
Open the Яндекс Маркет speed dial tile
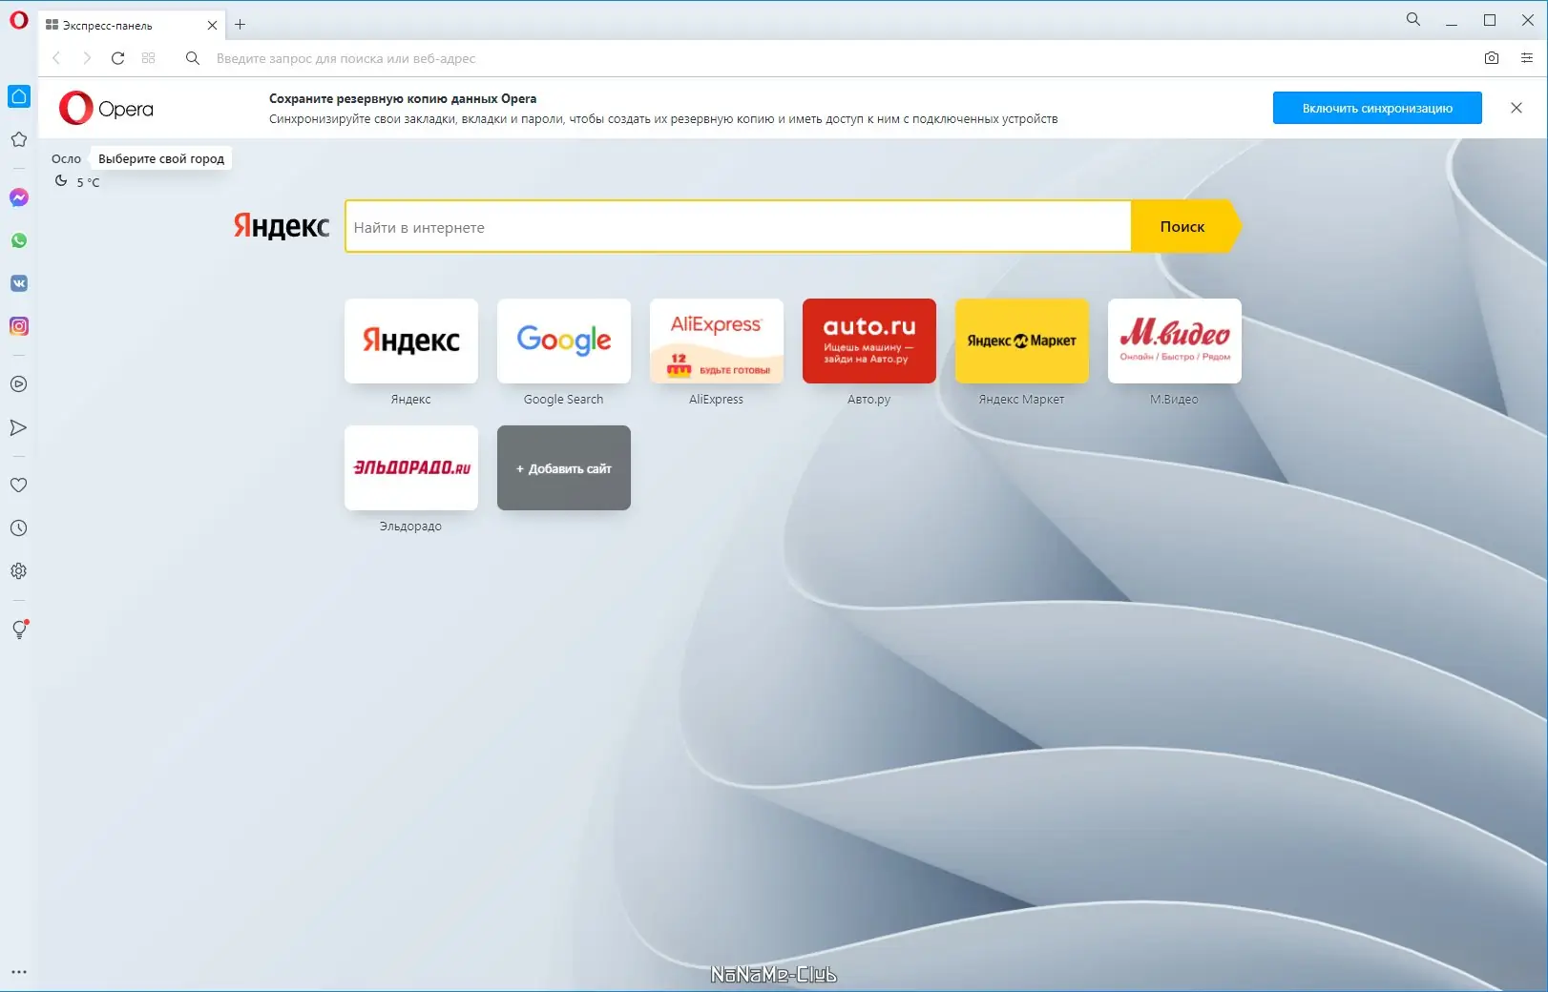pos(1022,341)
